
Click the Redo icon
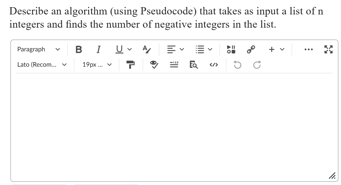(x=257, y=64)
